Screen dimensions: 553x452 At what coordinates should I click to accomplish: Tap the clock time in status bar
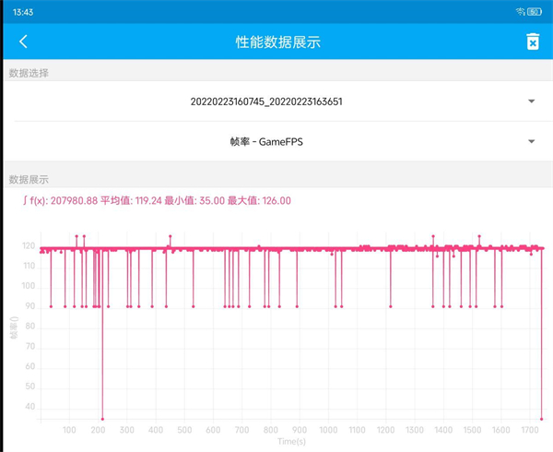[x=24, y=11]
